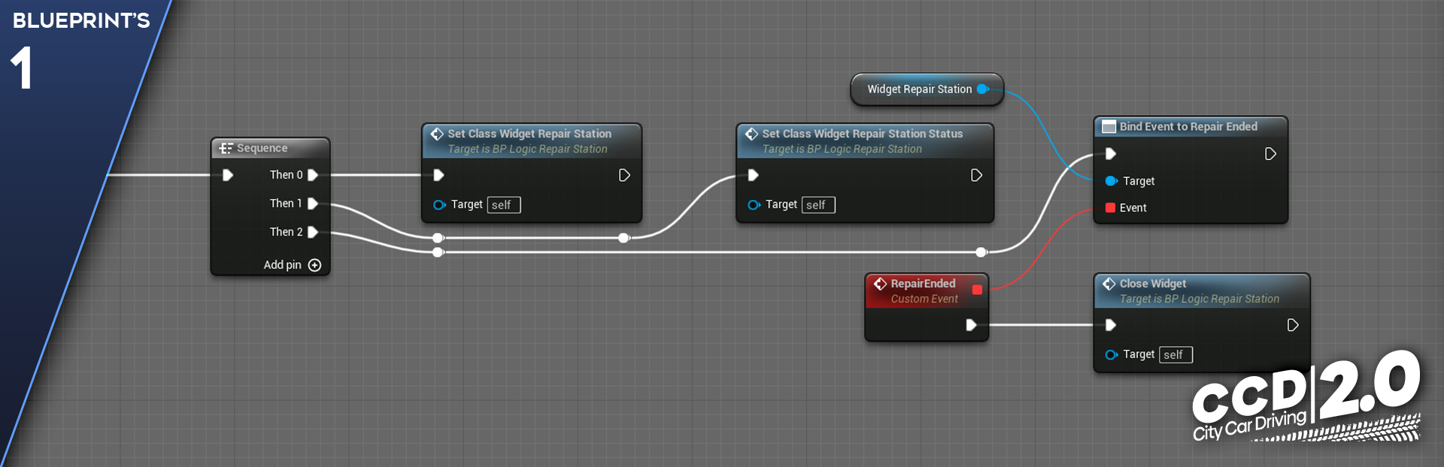The height and width of the screenshot is (467, 1444).
Task: Select the Sequence node header
Action: (x=262, y=148)
